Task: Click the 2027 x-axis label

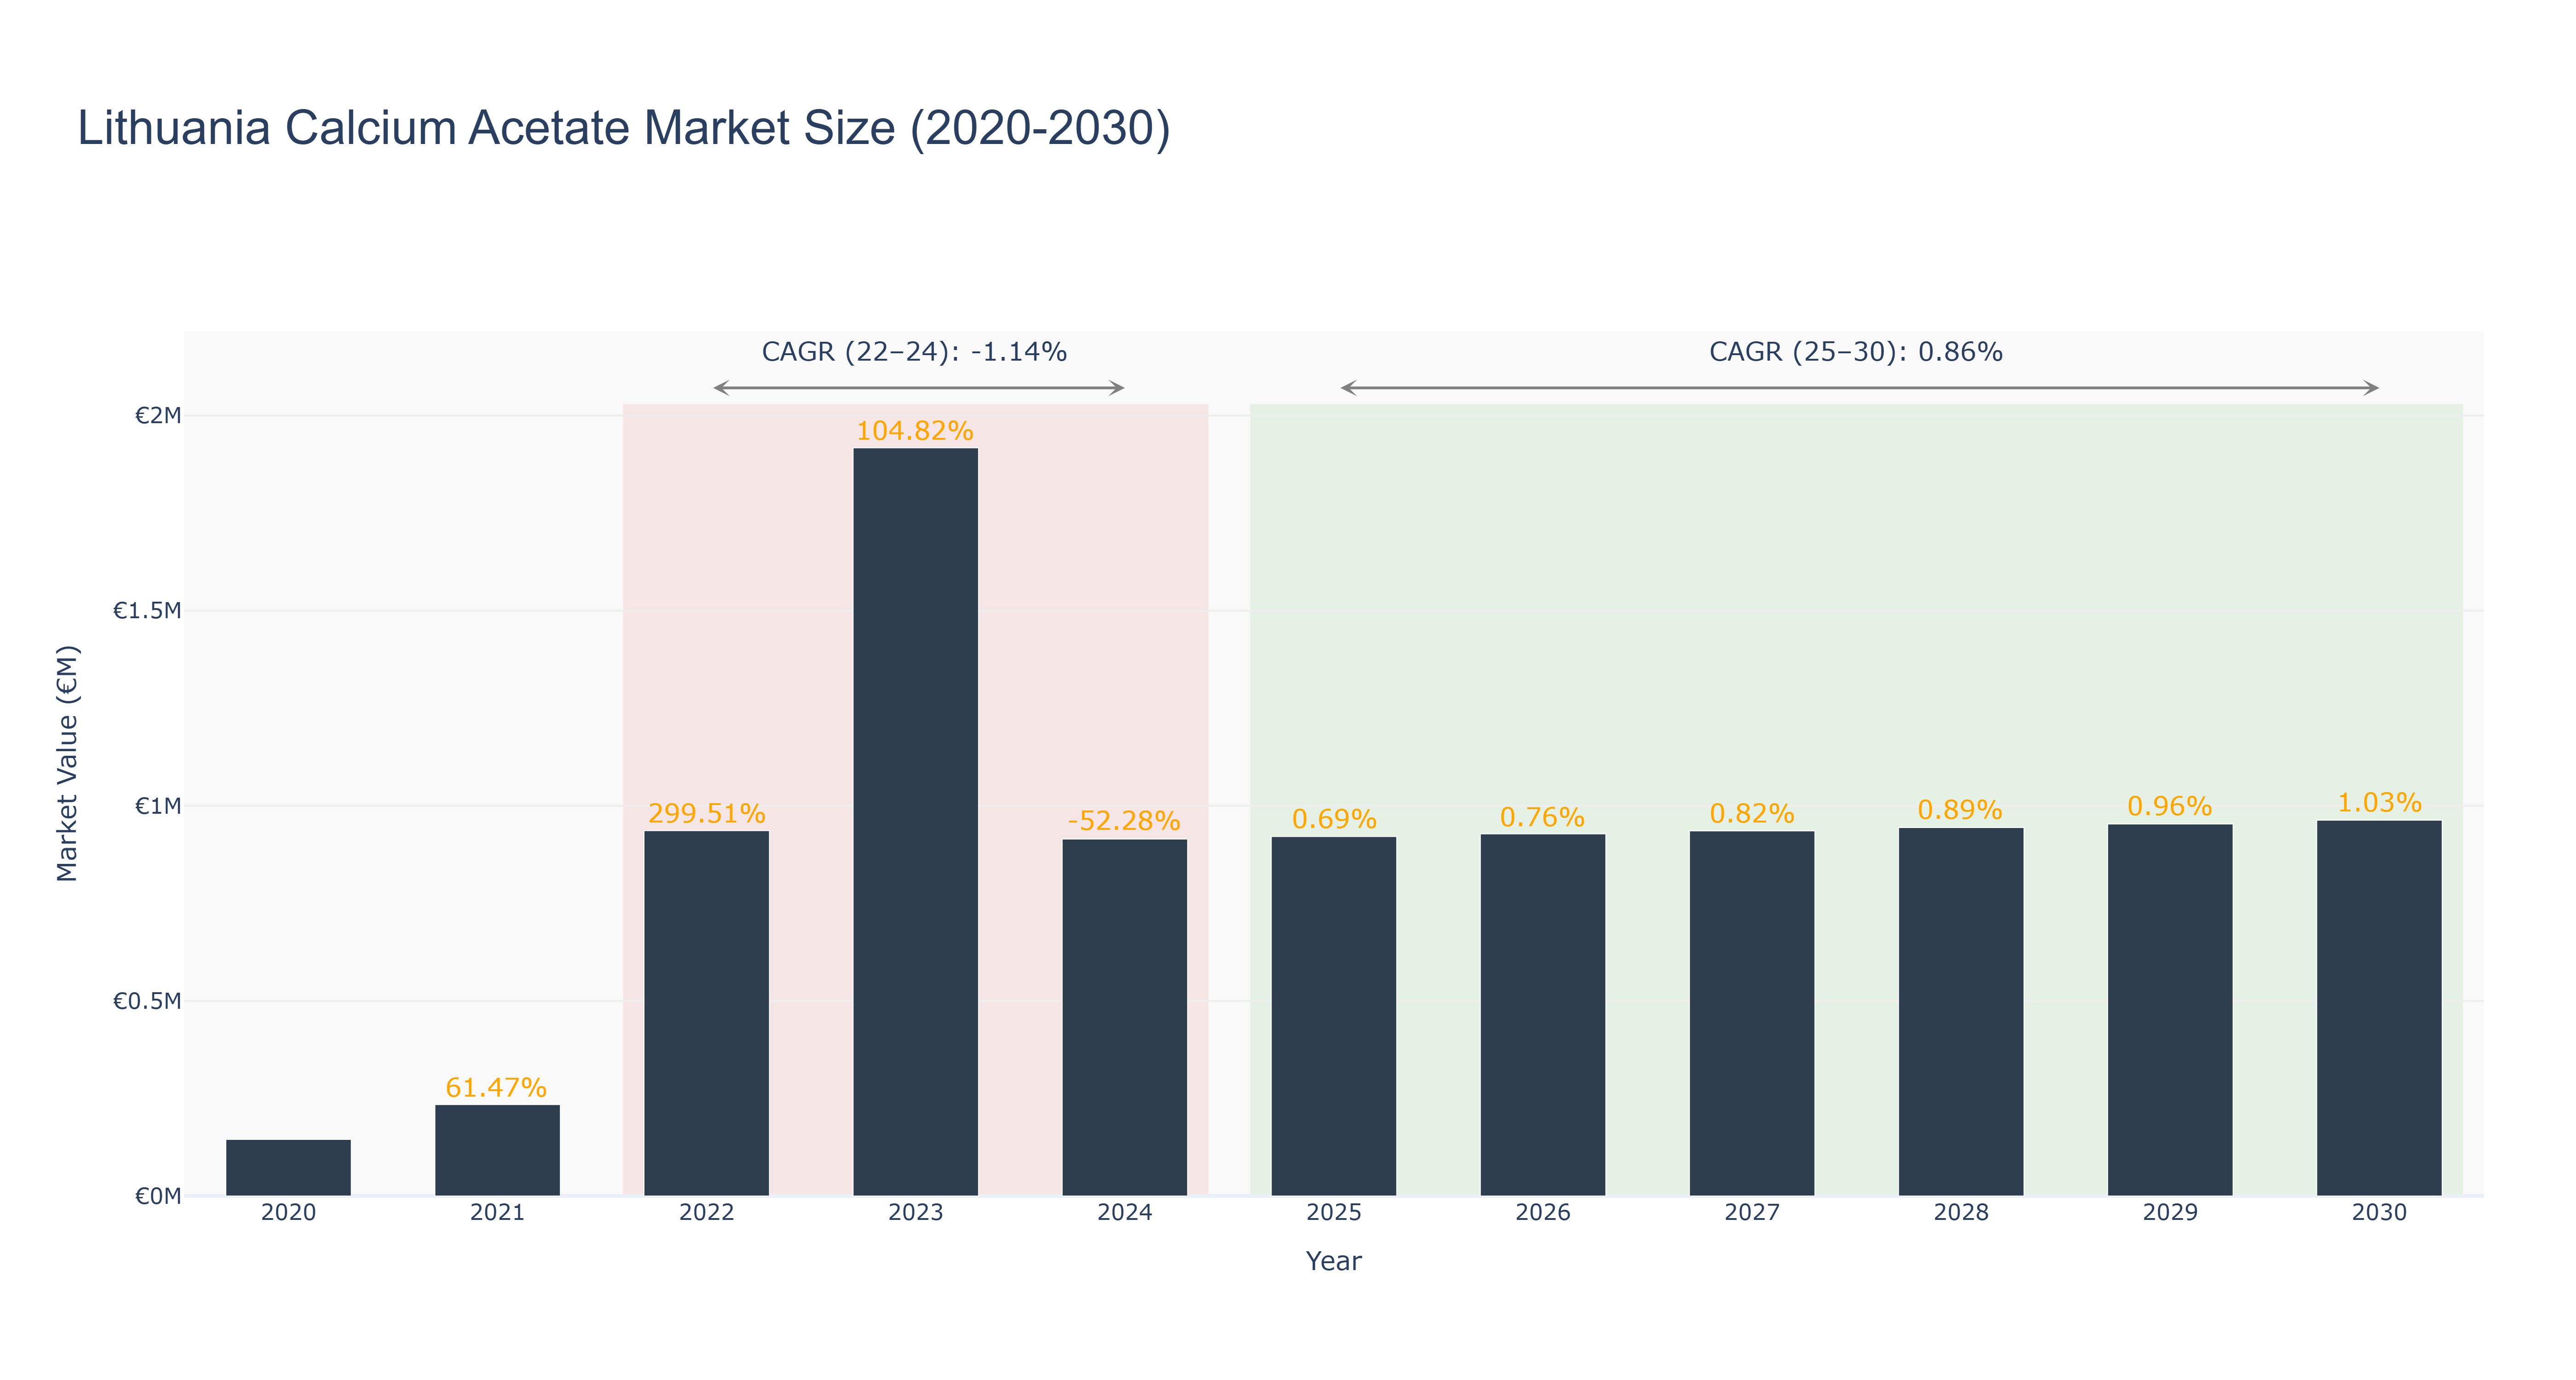Action: click(x=1751, y=1212)
